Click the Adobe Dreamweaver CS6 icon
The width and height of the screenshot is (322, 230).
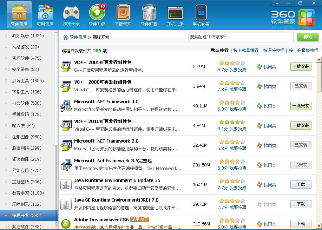(66, 224)
